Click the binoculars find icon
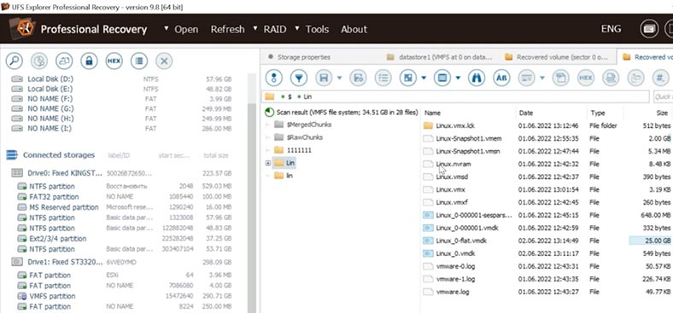 [x=476, y=78]
